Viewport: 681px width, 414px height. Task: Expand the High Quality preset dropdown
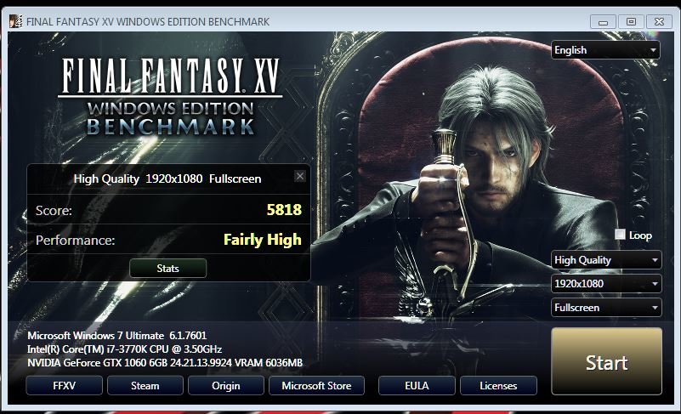click(606, 260)
